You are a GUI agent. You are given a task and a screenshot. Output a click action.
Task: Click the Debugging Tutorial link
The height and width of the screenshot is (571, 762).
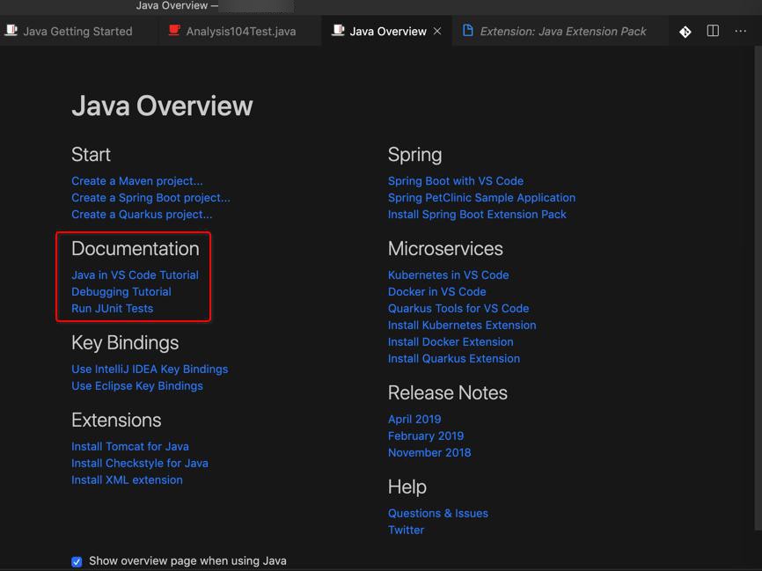pos(121,292)
